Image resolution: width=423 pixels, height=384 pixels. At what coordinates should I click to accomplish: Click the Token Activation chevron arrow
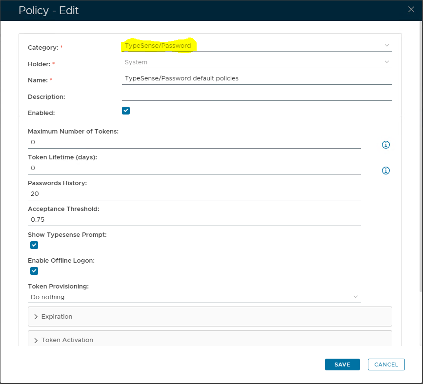coord(36,340)
